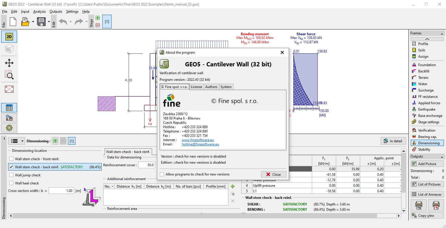Click the Undo arrow icon
The width and height of the screenshot is (446, 228).
63,22
